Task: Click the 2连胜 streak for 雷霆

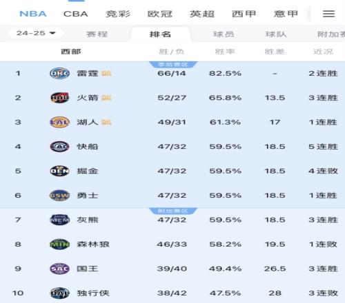Action: [x=323, y=74]
